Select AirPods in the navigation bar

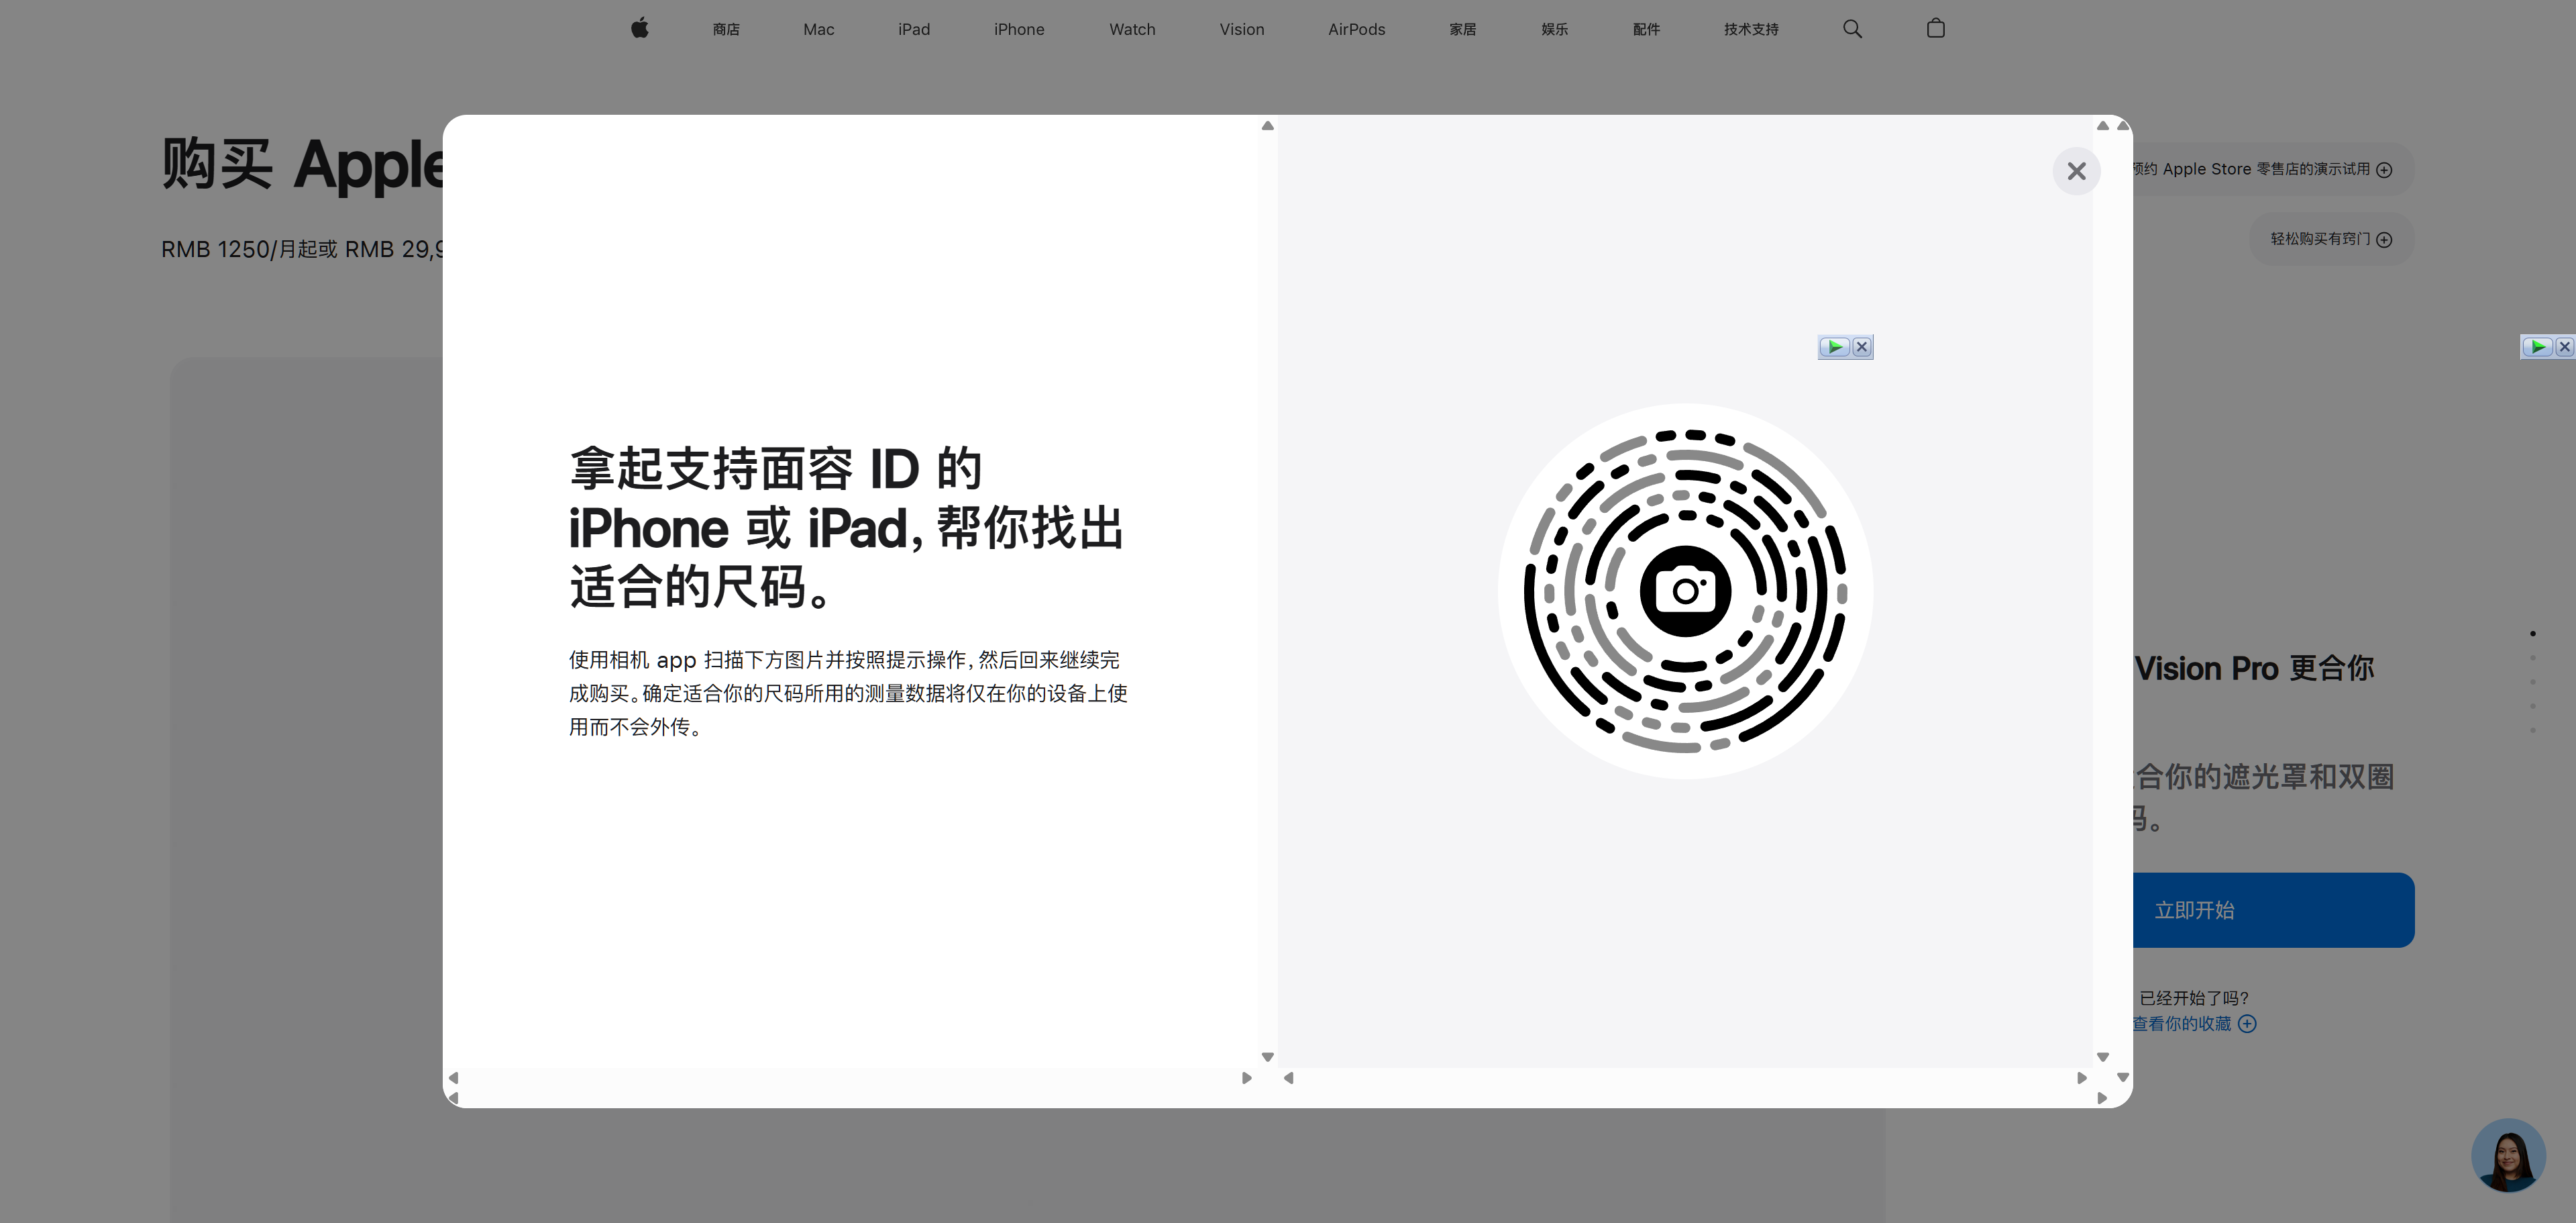click(1356, 29)
